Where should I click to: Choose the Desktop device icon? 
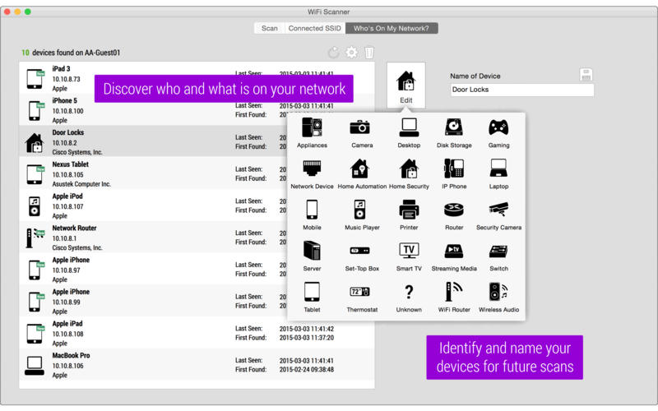click(409, 127)
